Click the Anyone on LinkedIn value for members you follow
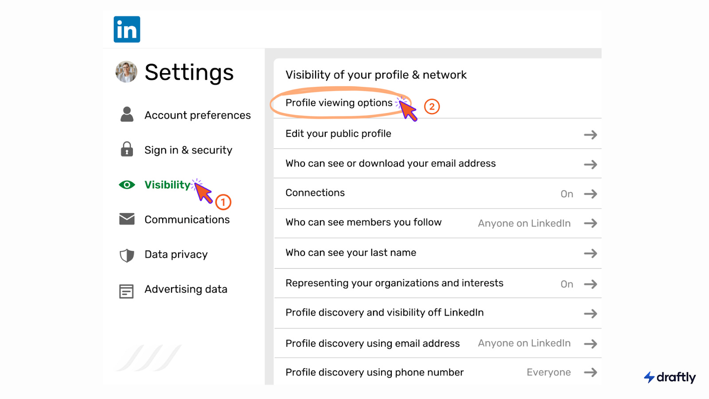Viewport: 709px width, 399px height. (524, 223)
